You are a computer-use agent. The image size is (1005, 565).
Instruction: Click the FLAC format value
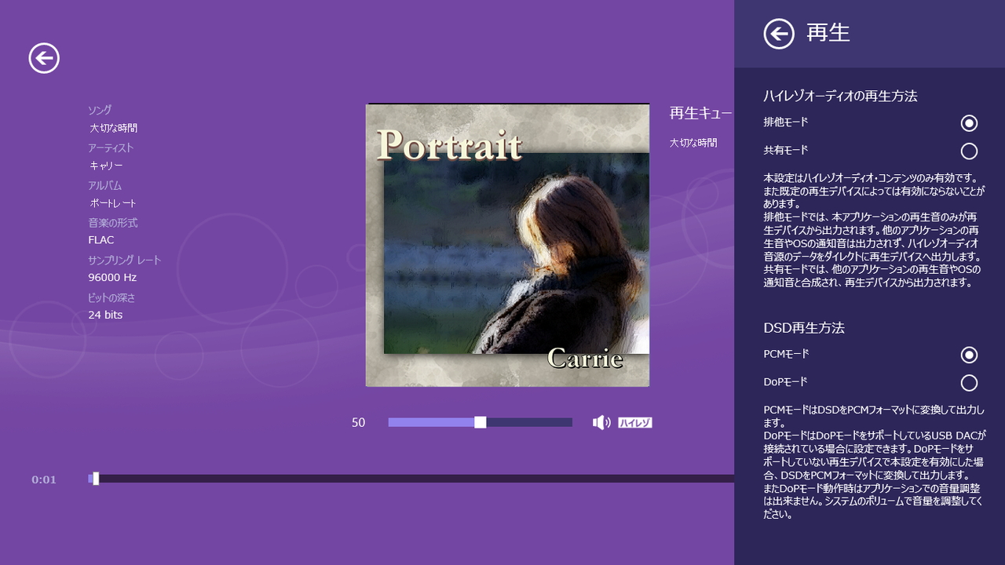tap(101, 240)
